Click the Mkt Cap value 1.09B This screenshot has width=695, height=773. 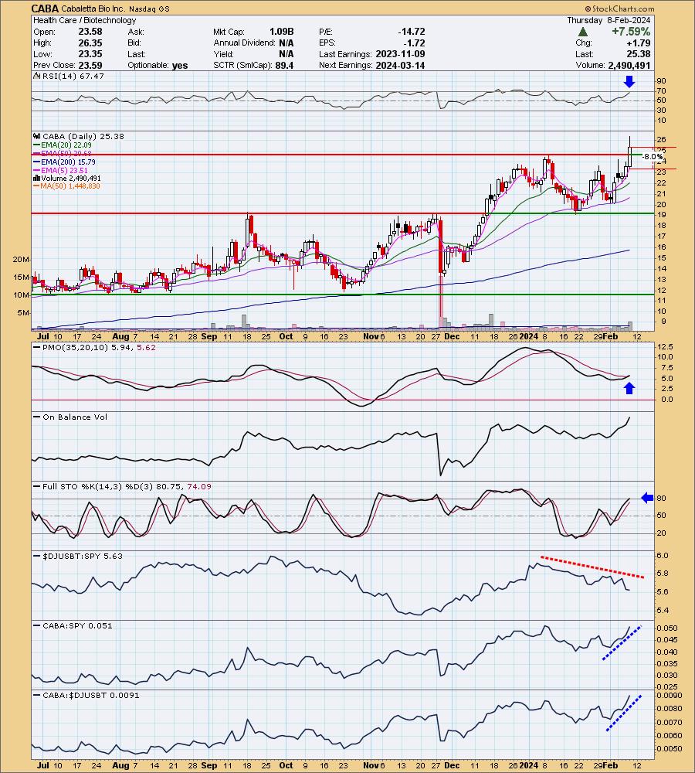281,32
